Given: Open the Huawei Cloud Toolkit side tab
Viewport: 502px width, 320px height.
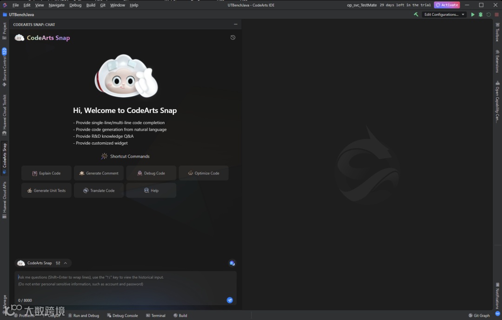Looking at the screenshot, I should click(5, 114).
